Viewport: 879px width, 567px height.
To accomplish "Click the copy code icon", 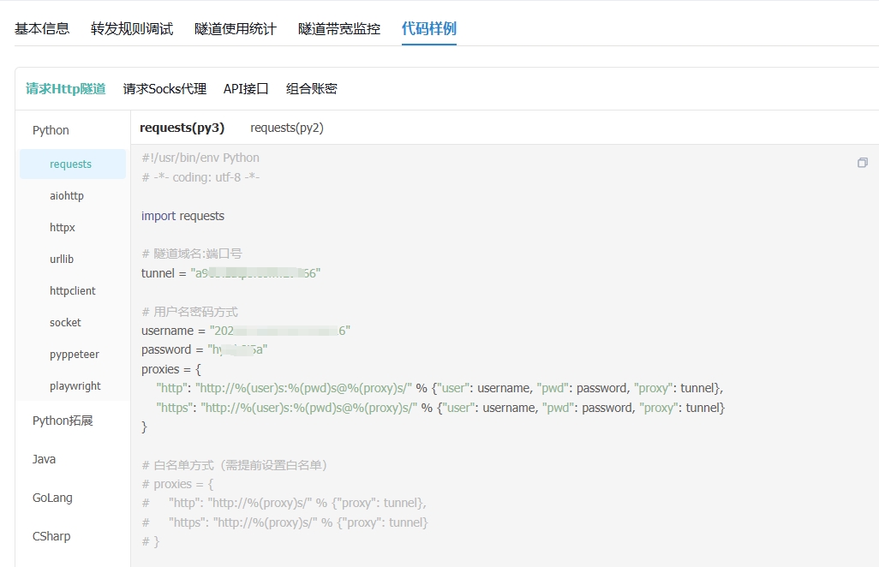I will point(862,163).
